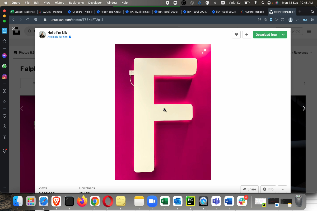The height and width of the screenshot is (211, 317).
Task: Click photographer avatar thumbnail
Action: point(42,35)
